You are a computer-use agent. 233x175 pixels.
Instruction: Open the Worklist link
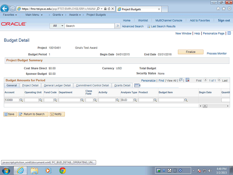pos(143,20)
